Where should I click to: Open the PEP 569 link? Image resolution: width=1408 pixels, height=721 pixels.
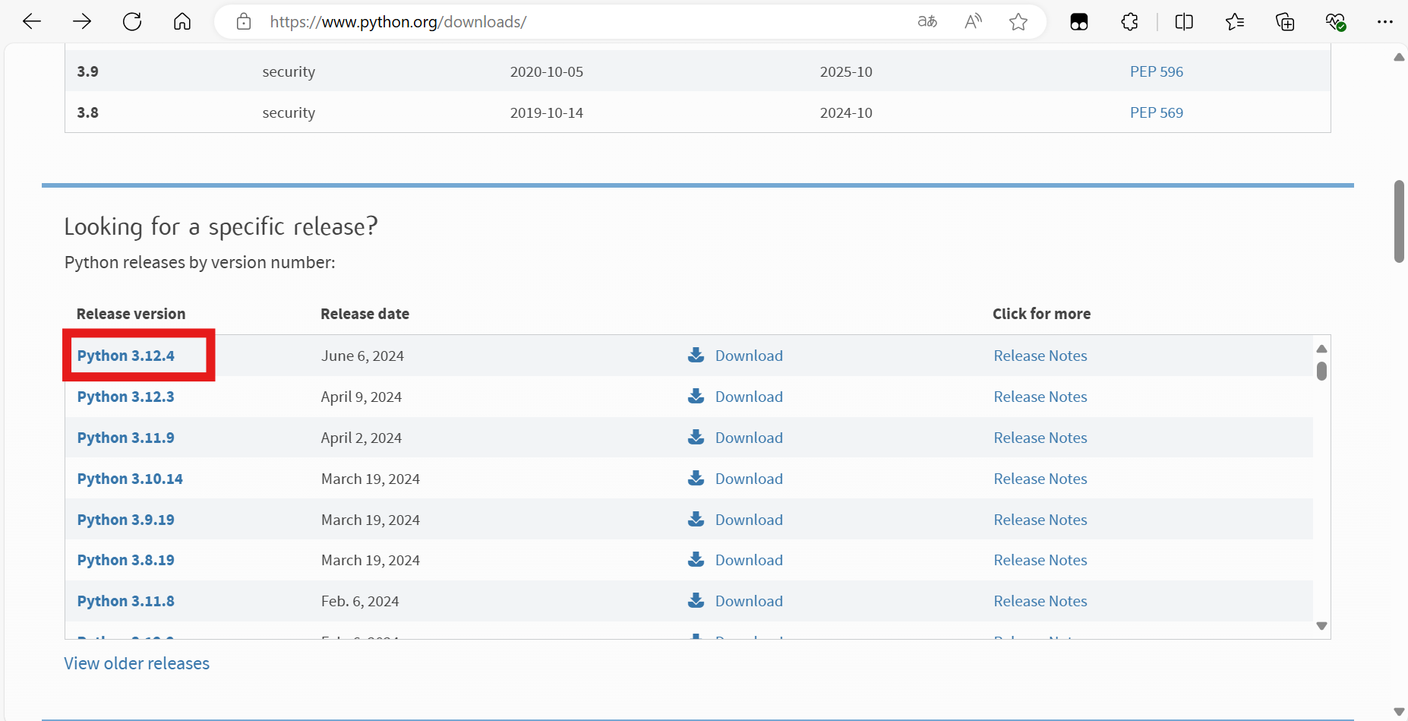click(1157, 112)
